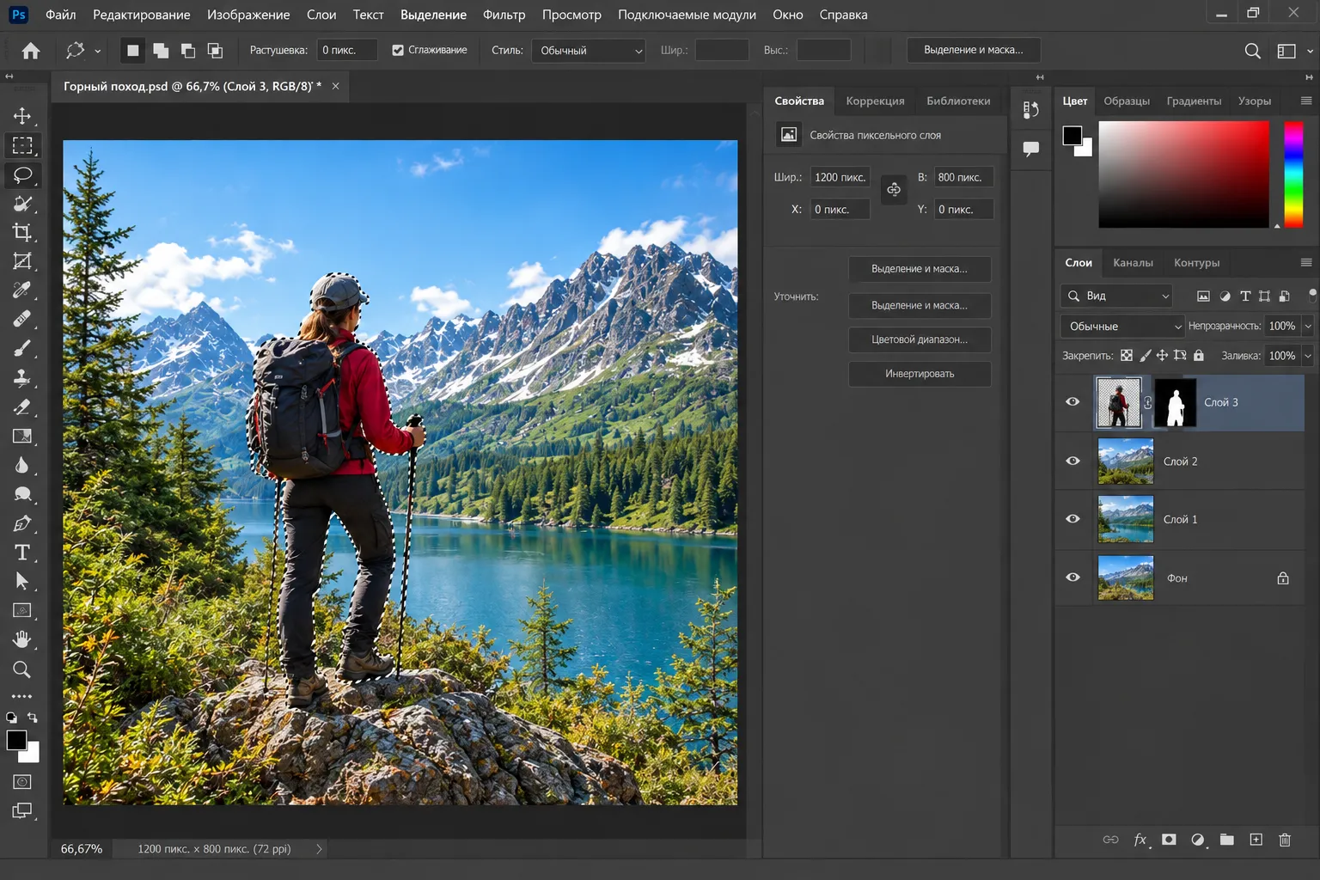This screenshot has height=880, width=1320.
Task: Toggle lock transparent pixels
Action: (x=1127, y=355)
